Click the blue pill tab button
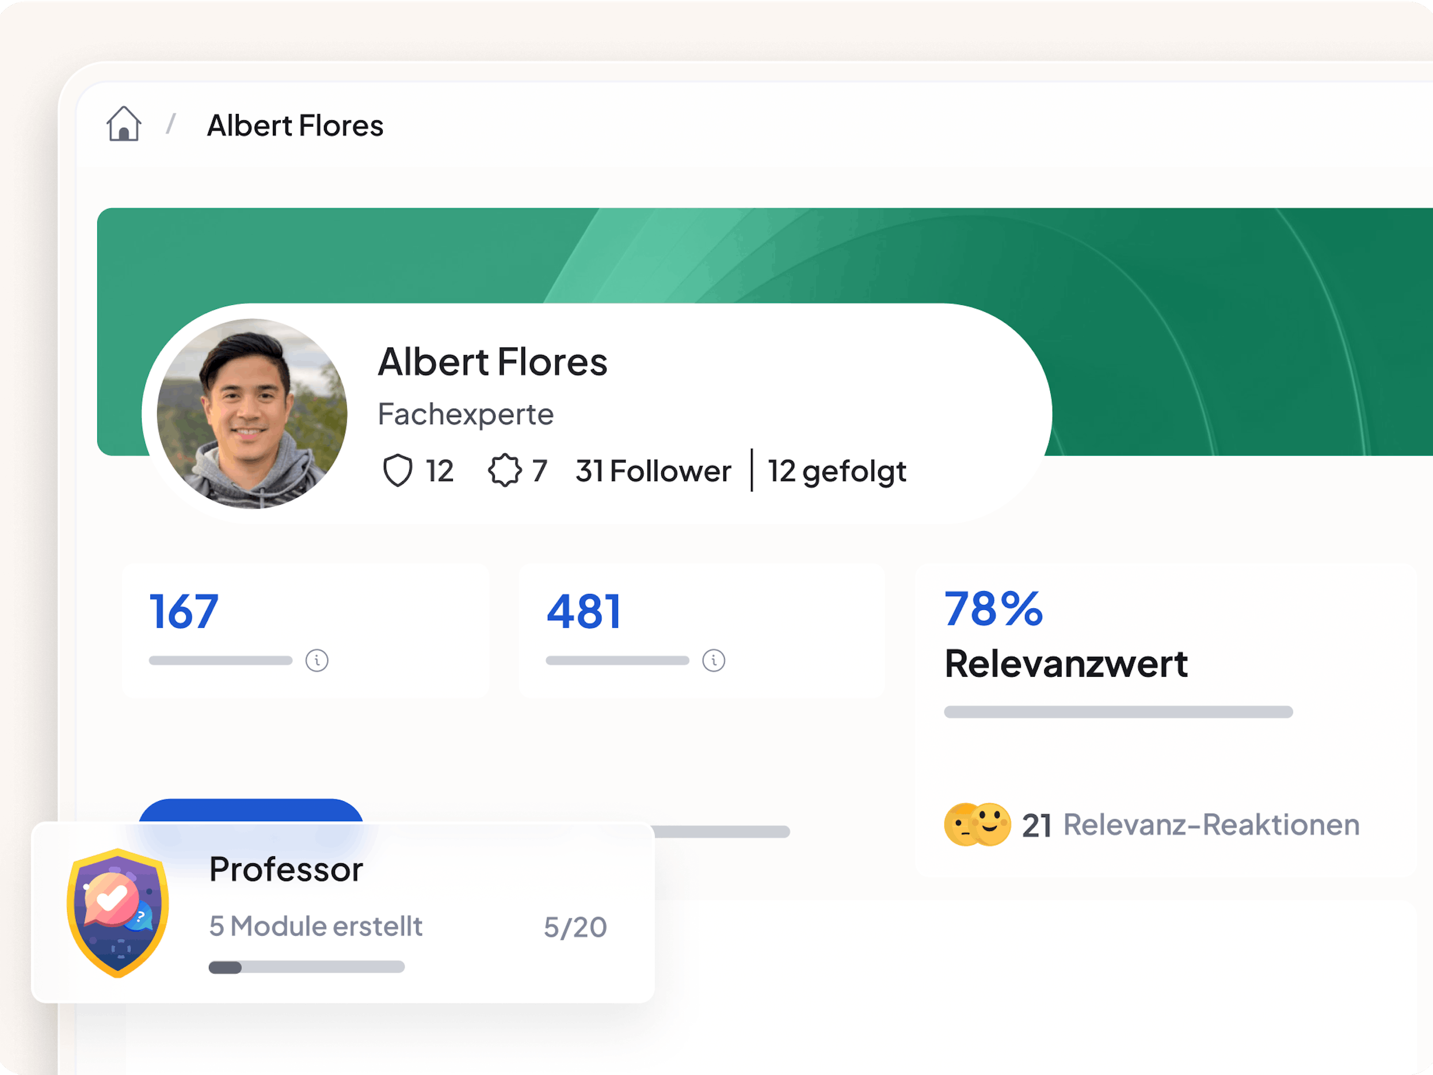The height and width of the screenshot is (1075, 1433). (251, 811)
